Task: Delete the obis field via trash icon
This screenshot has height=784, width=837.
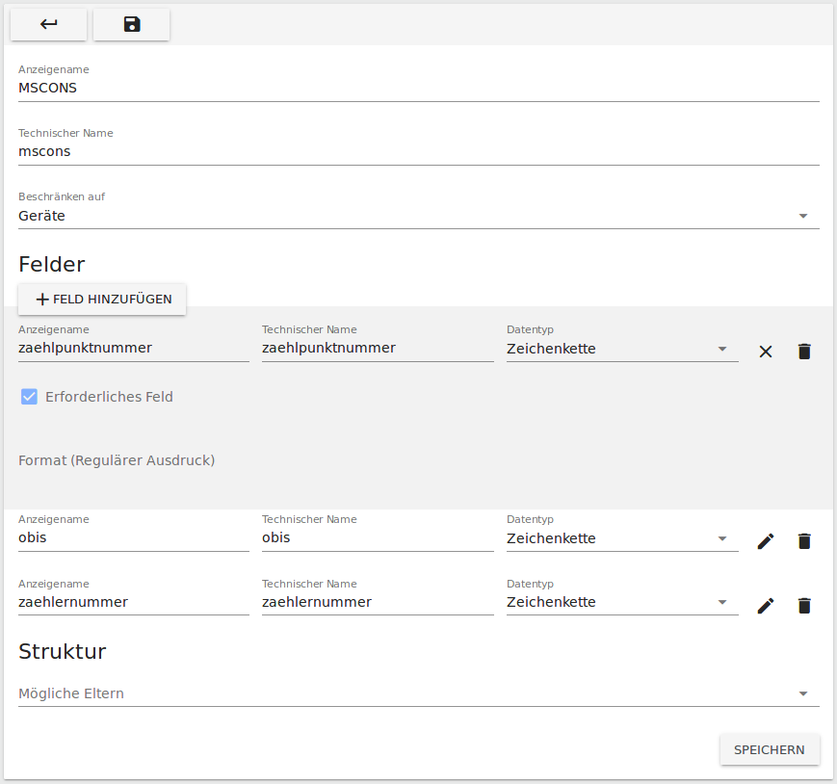Action: click(804, 541)
